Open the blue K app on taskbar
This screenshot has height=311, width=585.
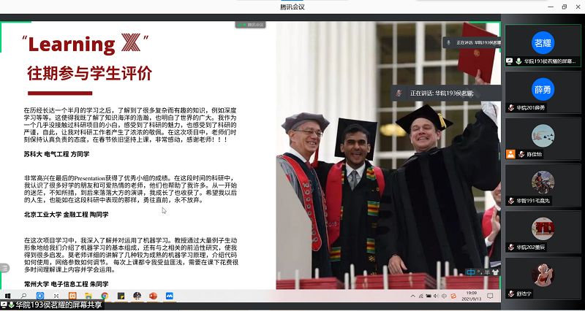coord(40,296)
